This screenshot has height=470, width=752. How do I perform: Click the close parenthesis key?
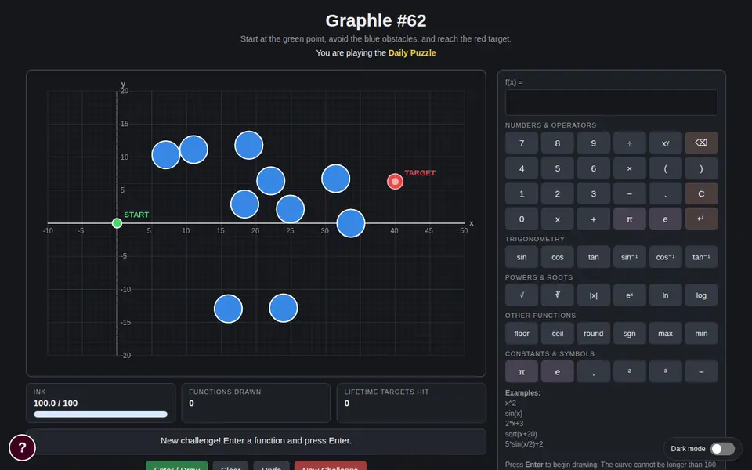pyautogui.click(x=701, y=168)
